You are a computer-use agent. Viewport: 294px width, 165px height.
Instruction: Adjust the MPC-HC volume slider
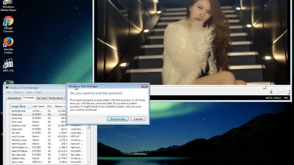point(283,92)
